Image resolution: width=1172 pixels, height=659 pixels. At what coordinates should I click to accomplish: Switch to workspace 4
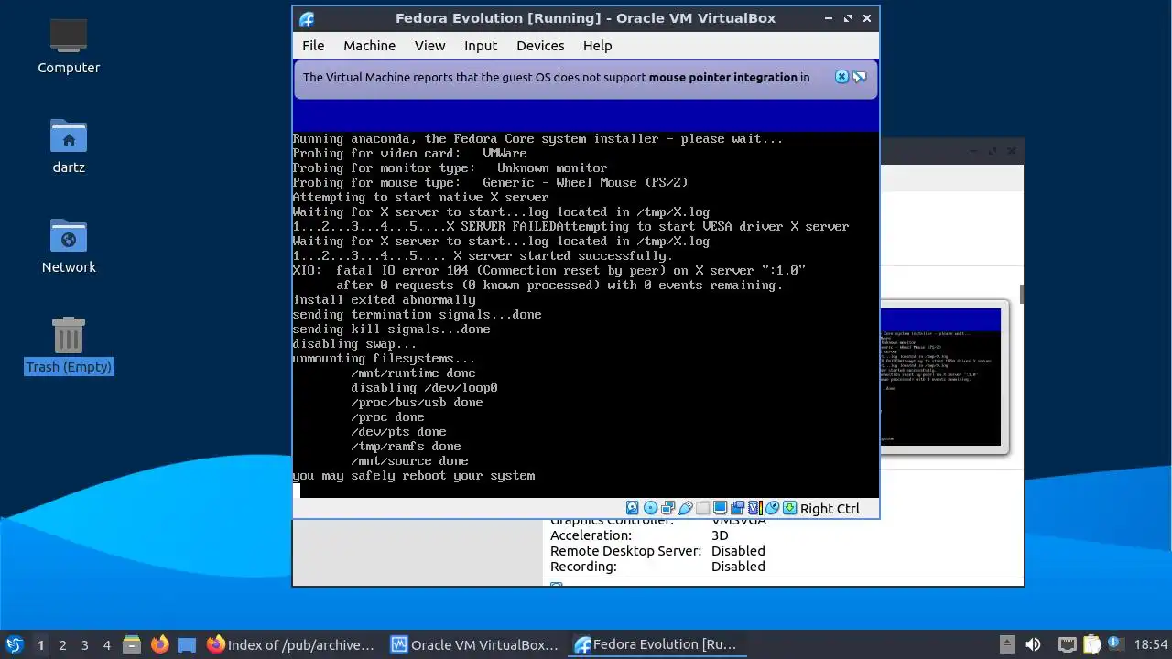coord(106,644)
